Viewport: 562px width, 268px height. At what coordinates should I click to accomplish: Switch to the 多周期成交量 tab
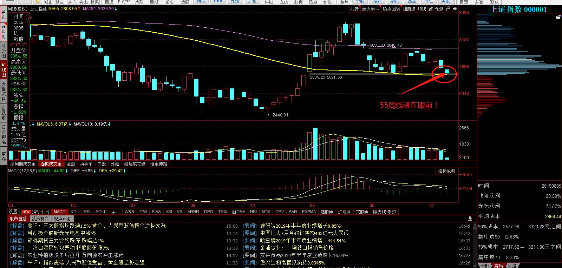[x=23, y=164]
